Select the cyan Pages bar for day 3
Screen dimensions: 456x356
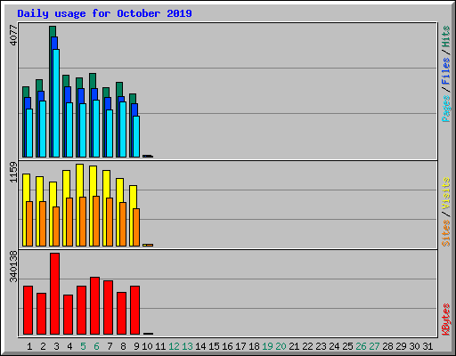point(56,103)
